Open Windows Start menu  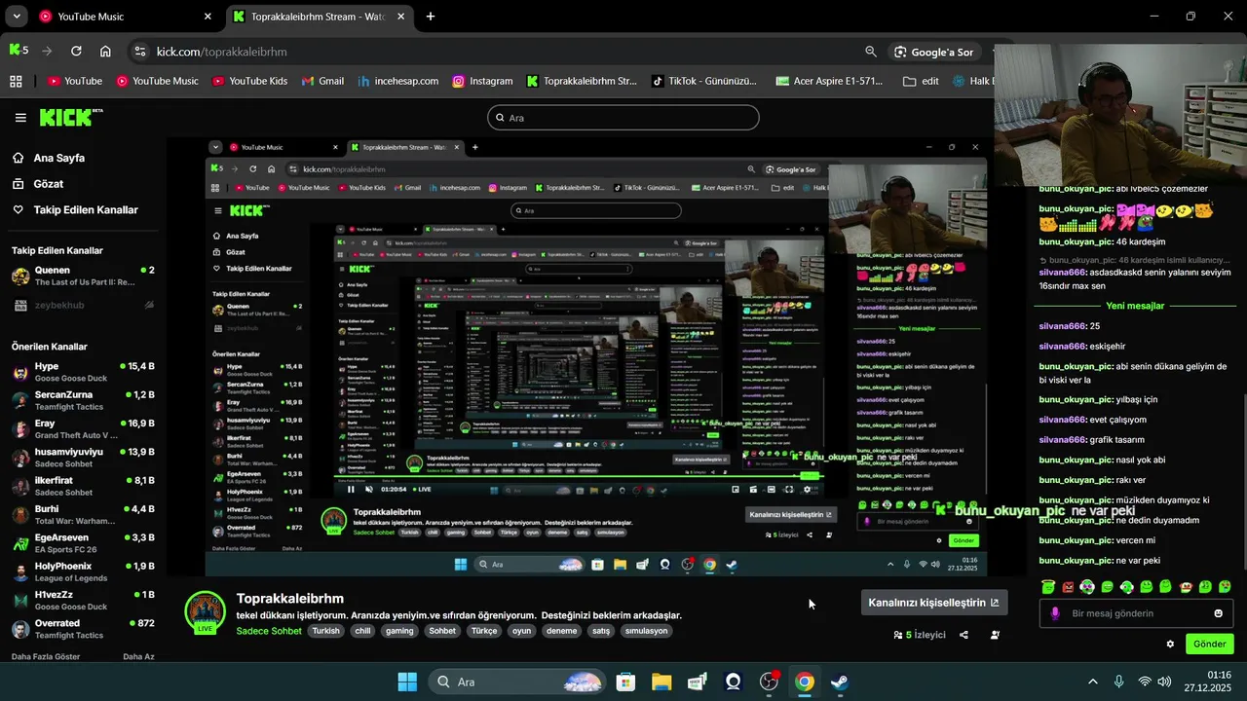407,682
